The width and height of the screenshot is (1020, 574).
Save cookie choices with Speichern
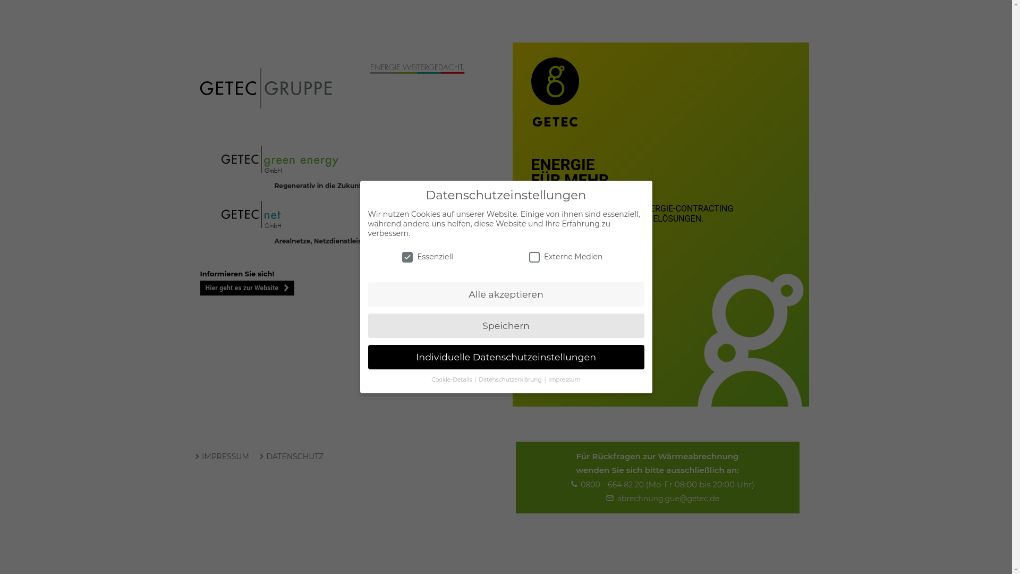coord(506,326)
